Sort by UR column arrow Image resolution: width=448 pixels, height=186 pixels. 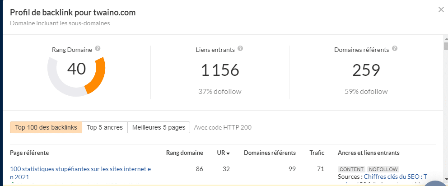point(228,153)
